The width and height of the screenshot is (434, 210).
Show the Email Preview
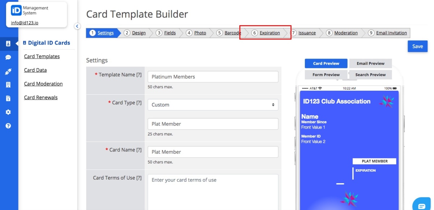(x=370, y=63)
